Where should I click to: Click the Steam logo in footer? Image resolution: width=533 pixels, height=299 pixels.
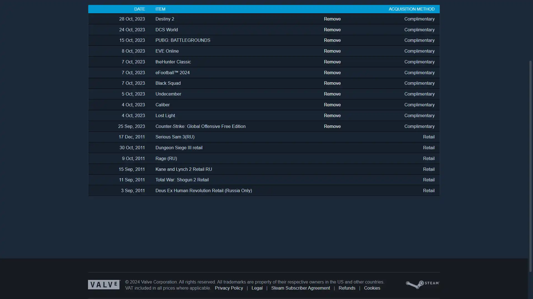tap(423, 284)
